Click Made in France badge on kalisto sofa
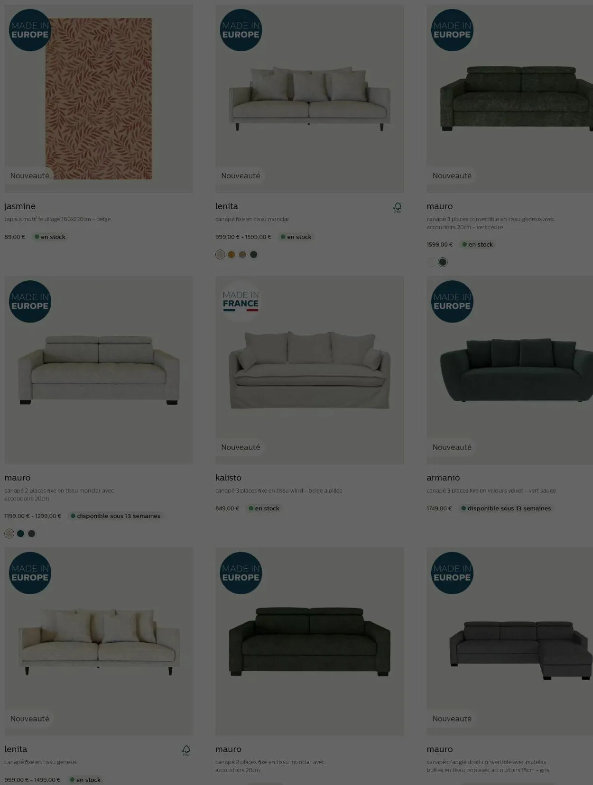Screen dimensions: 593x785 (241, 302)
